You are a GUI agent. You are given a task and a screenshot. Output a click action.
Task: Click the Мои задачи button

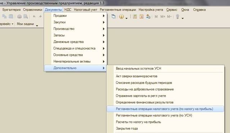coord(26,24)
